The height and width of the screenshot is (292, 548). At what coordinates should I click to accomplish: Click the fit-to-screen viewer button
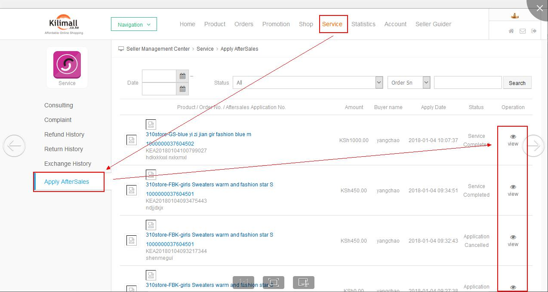click(x=274, y=283)
